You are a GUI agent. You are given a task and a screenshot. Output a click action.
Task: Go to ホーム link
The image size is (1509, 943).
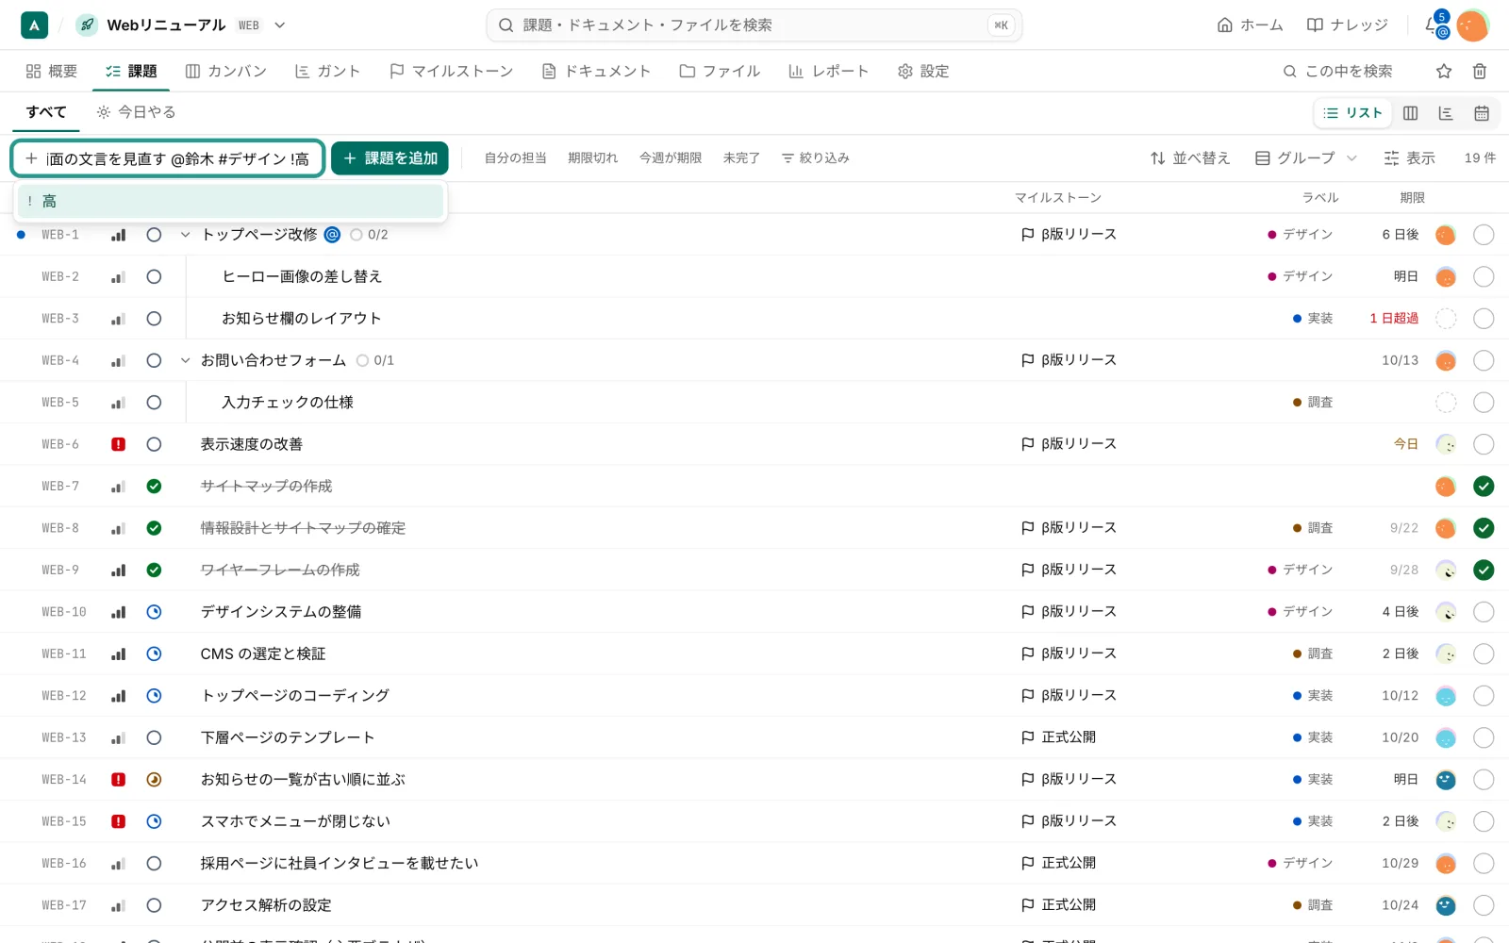[x=1250, y=25]
